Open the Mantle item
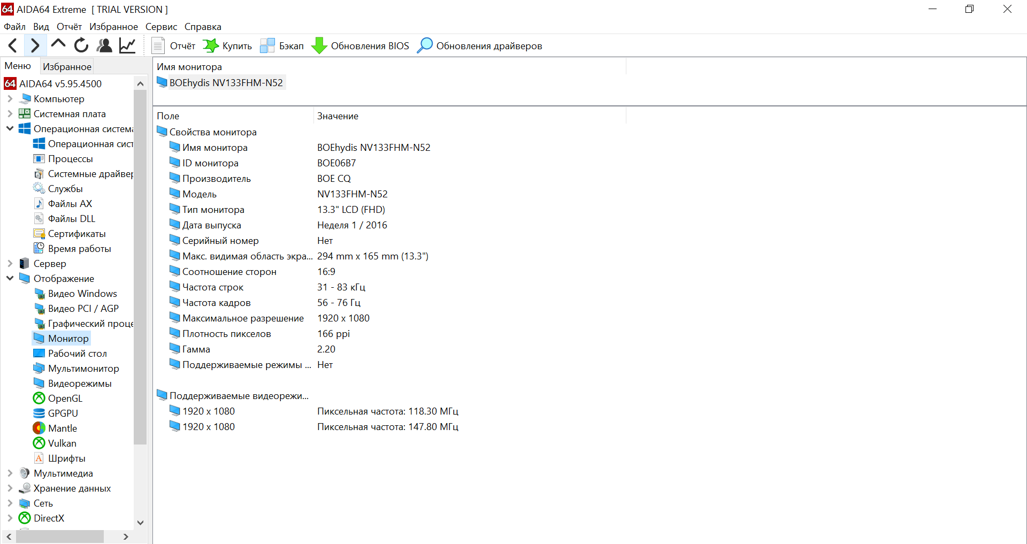The height and width of the screenshot is (544, 1027). point(55,428)
